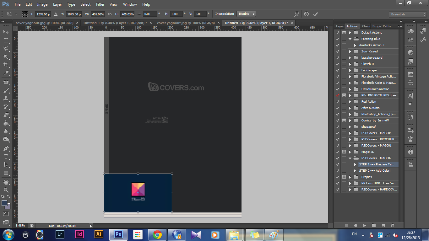Click the foreground color swatch

4,203
